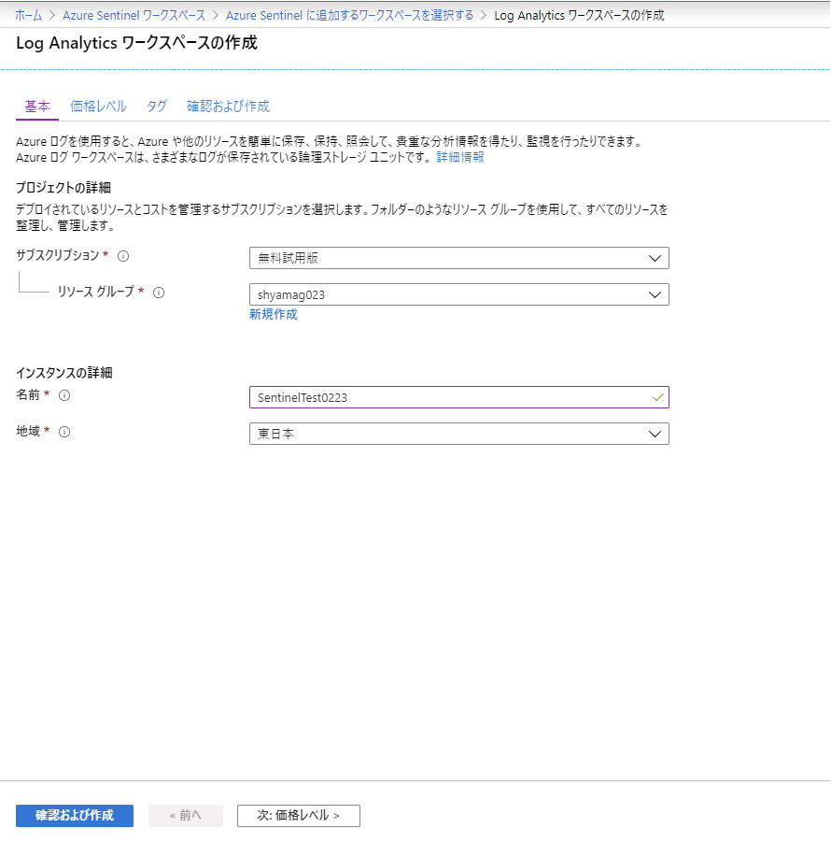Open the 詳細情報 link
Viewport: 831px width, 843px height.
(460, 157)
